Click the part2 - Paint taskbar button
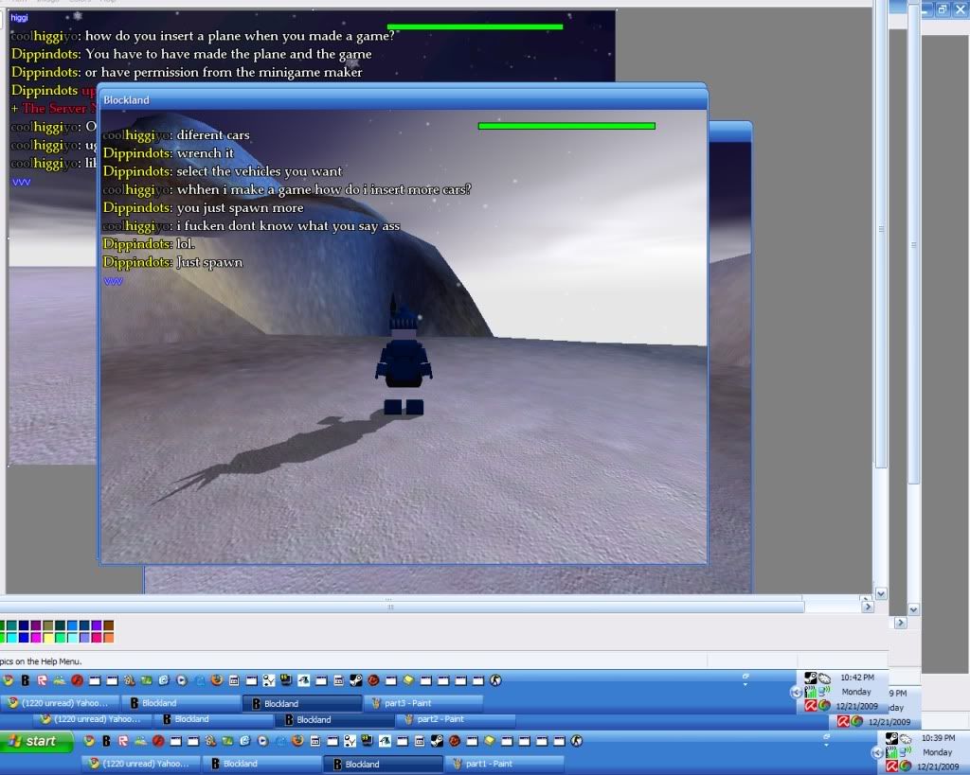Screen dimensions: 970x775 pyautogui.click(x=458, y=719)
